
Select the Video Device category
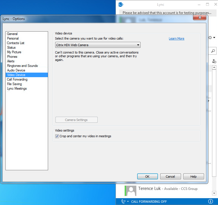click(27, 75)
